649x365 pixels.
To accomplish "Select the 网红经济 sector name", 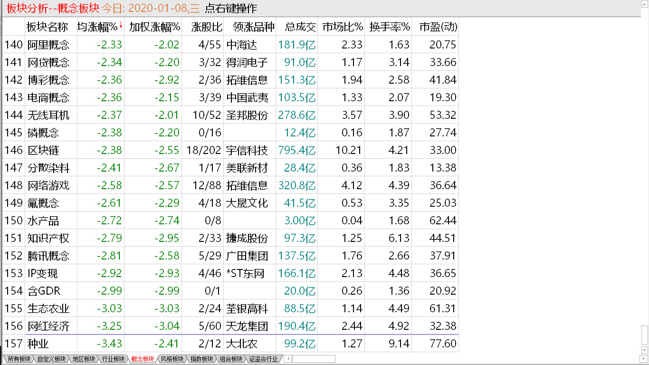I will tap(48, 326).
